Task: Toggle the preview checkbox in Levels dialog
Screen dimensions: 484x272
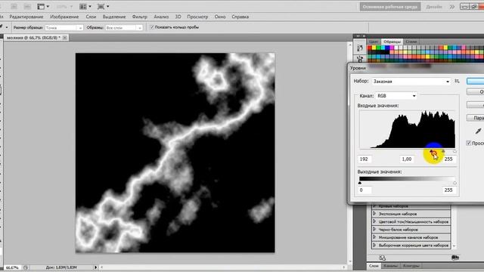Action: tap(469, 143)
